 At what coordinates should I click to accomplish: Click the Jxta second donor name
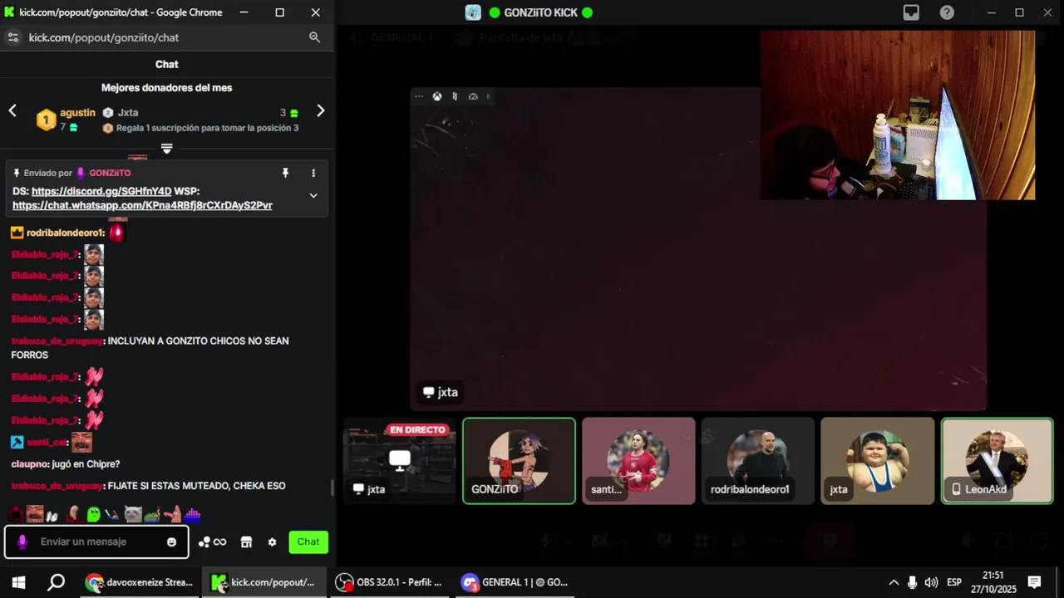tap(128, 113)
